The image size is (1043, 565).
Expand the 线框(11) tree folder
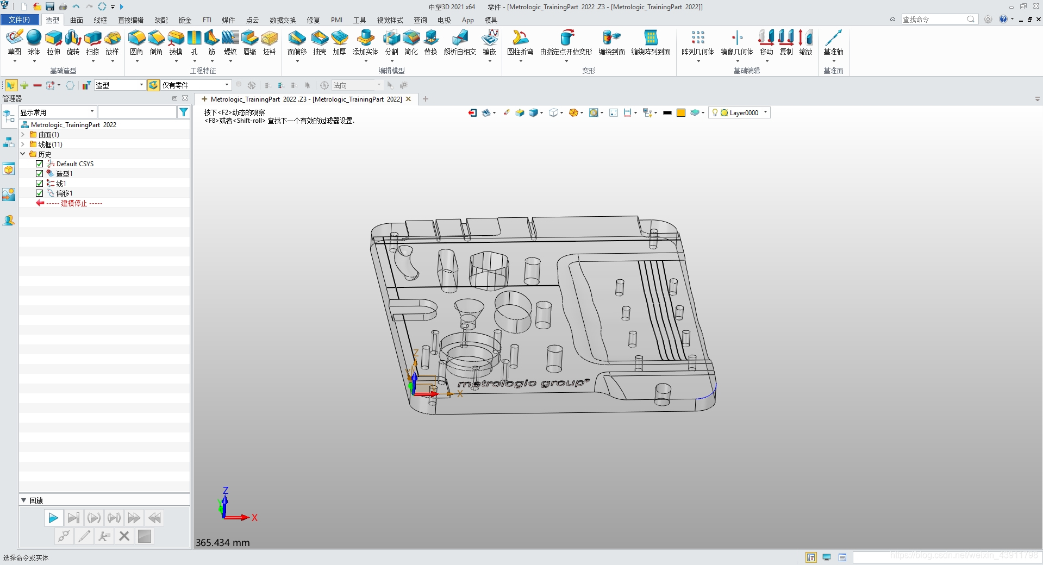[x=23, y=144]
